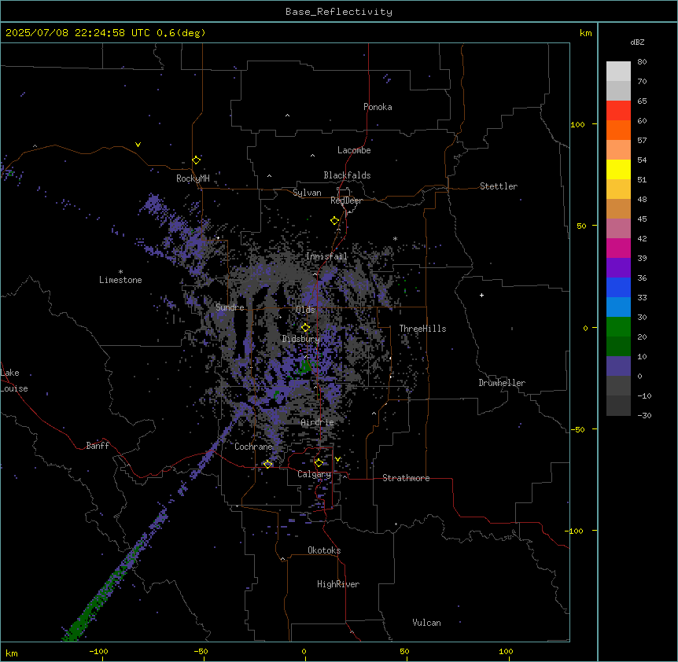
Task: Click the Innisfail city label
Action: tap(326, 256)
